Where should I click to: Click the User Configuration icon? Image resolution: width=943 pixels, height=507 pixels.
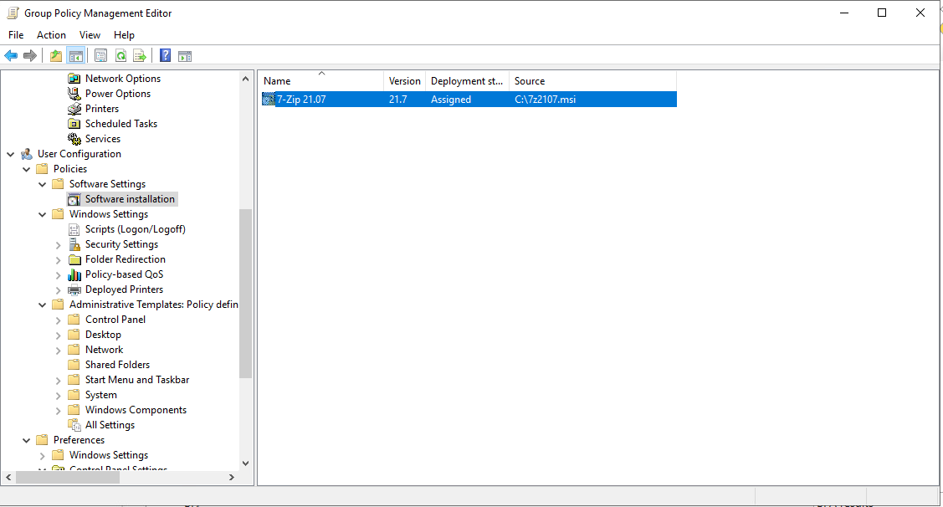[x=27, y=154]
